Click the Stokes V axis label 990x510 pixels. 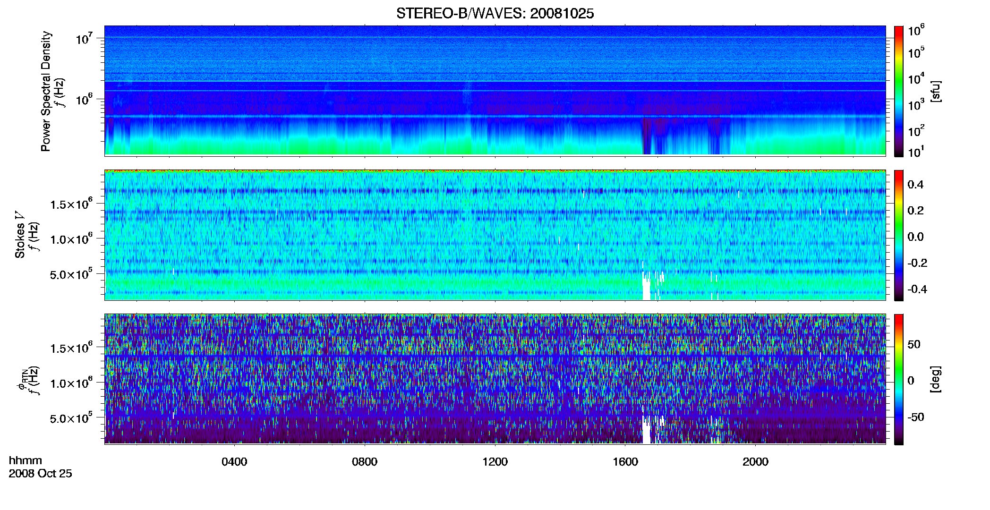pyautogui.click(x=20, y=235)
